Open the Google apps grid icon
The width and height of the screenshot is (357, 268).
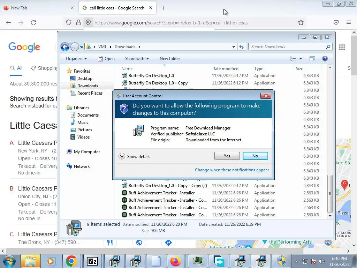[x=342, y=47]
